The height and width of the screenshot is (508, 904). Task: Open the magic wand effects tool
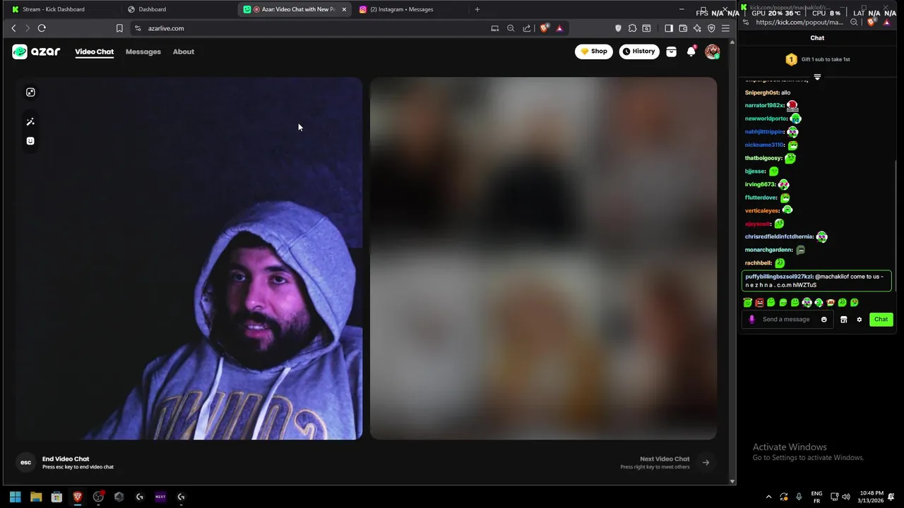(30, 122)
